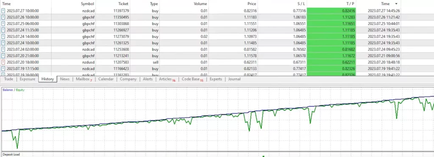
Task: Click the order icon on the 2023.07.19 17:15:00 row
Action: [x=3, y=69]
